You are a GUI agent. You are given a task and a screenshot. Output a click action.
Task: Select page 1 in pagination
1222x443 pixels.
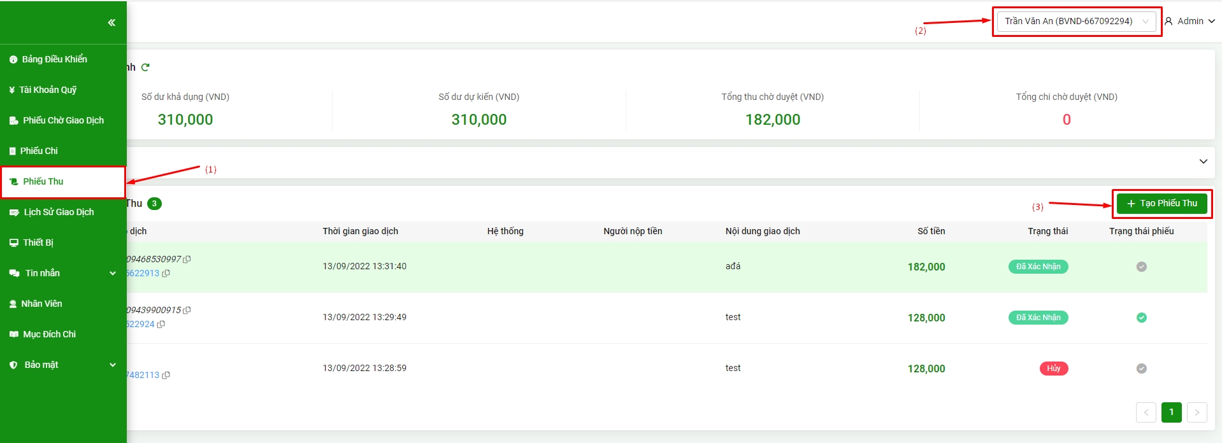[1171, 412]
